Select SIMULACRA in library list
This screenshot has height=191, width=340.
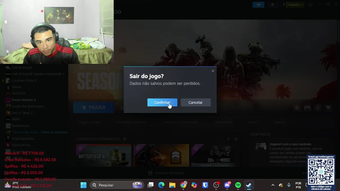(21, 145)
